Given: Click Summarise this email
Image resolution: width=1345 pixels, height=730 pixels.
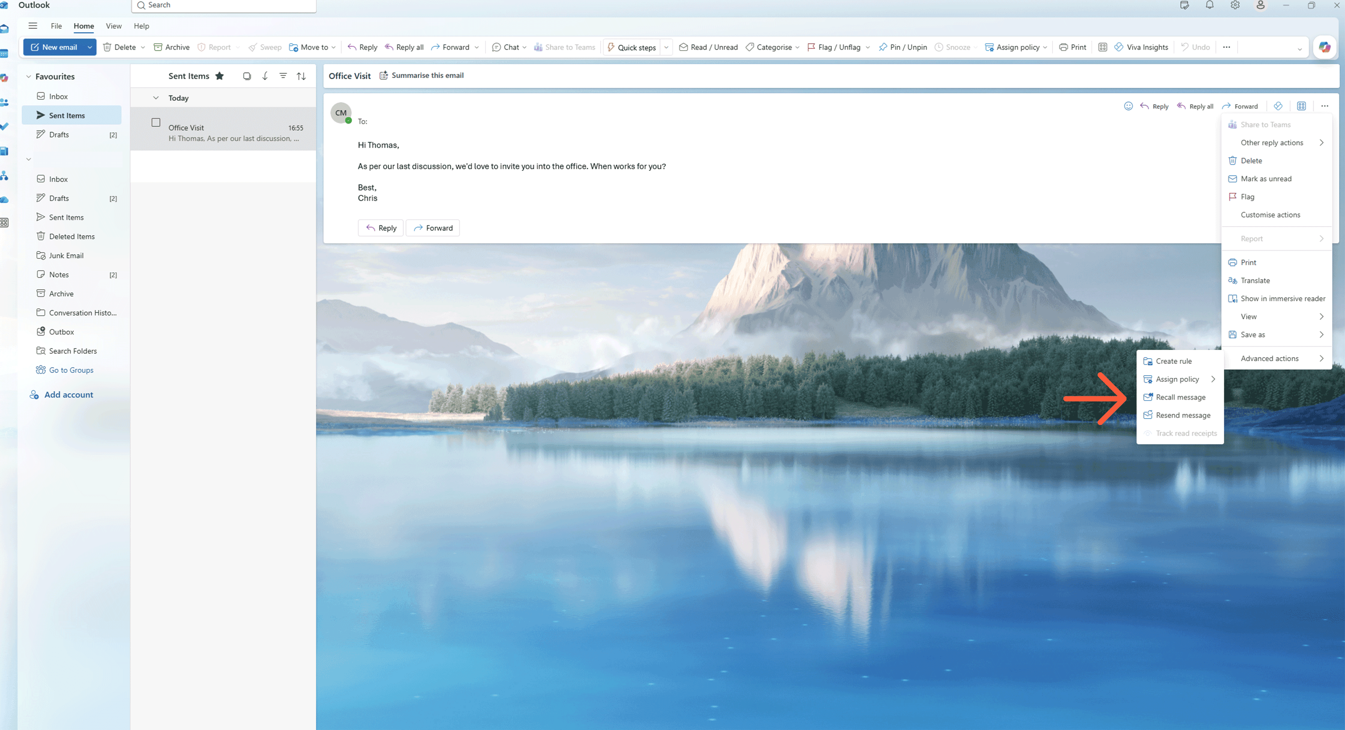Looking at the screenshot, I should tap(421, 75).
